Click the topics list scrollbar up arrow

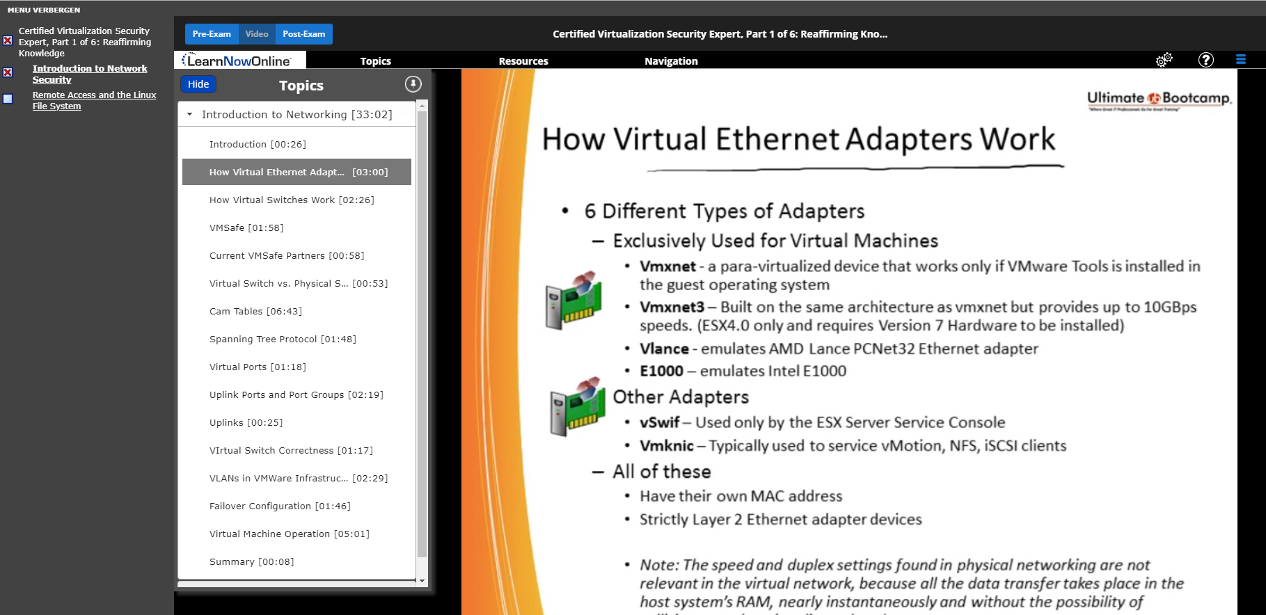(422, 106)
